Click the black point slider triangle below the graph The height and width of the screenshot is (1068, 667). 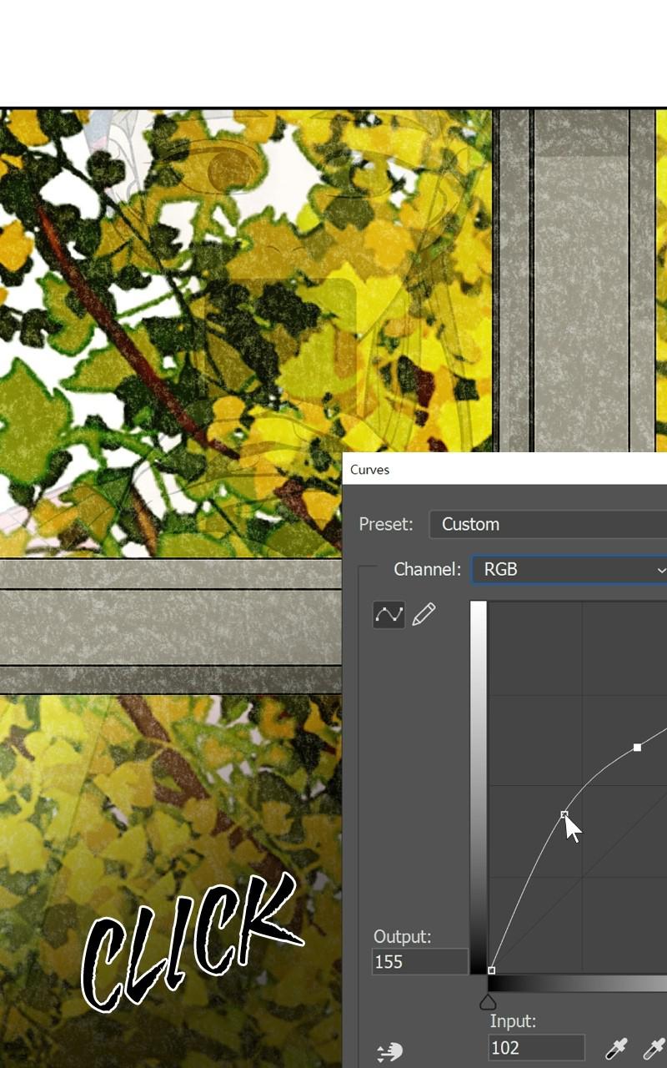[489, 1001]
